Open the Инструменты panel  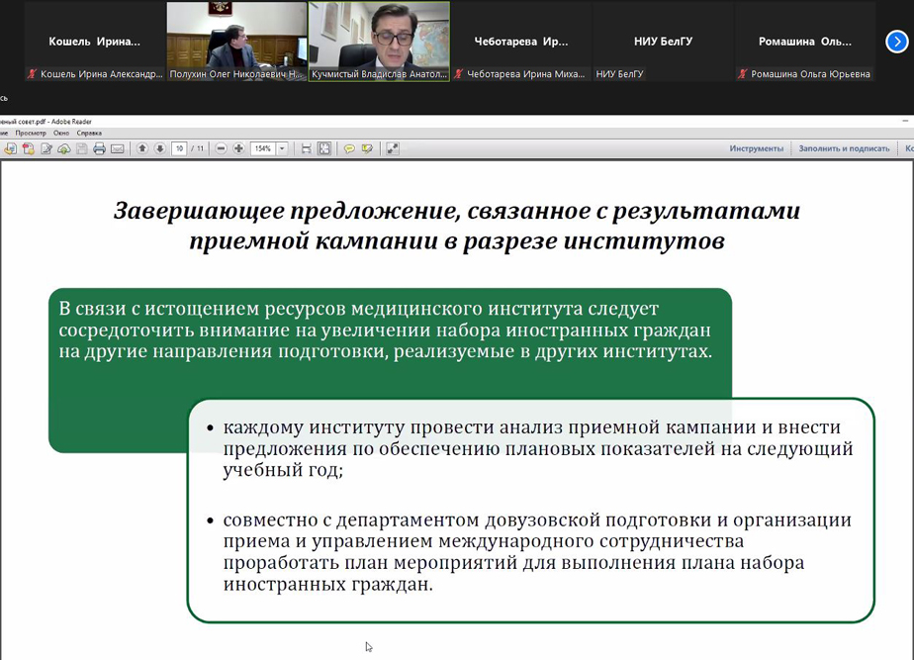click(x=756, y=148)
